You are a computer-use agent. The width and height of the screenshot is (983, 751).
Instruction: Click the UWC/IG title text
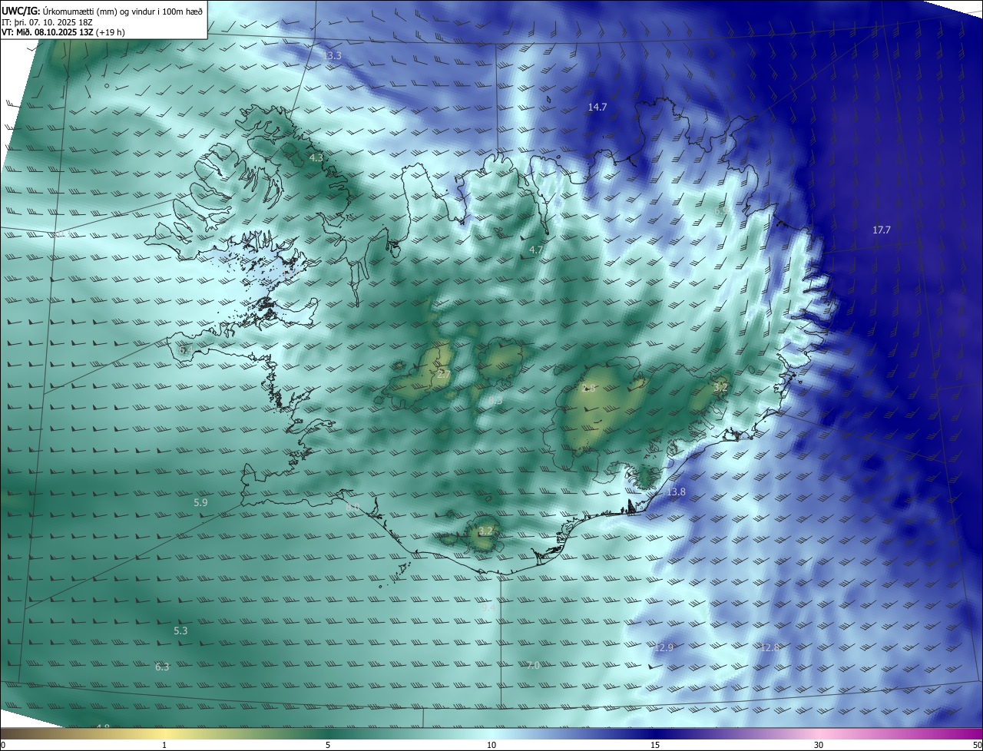click(x=102, y=11)
